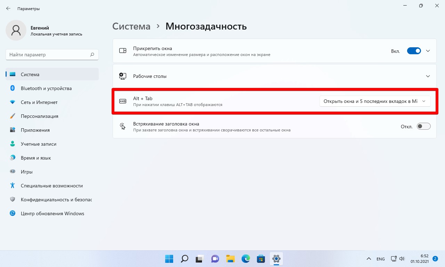Open Приложения section
The height and width of the screenshot is (267, 445).
point(52,130)
